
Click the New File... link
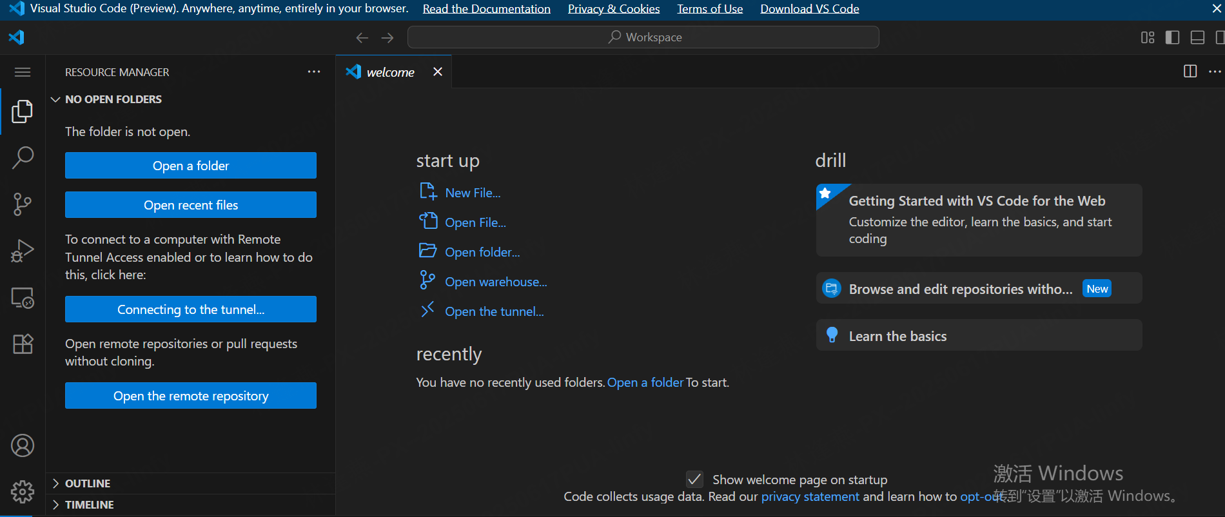(x=473, y=193)
